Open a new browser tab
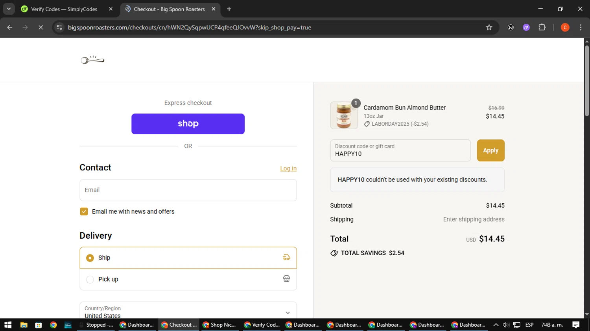Image resolution: width=590 pixels, height=331 pixels. pos(229,9)
